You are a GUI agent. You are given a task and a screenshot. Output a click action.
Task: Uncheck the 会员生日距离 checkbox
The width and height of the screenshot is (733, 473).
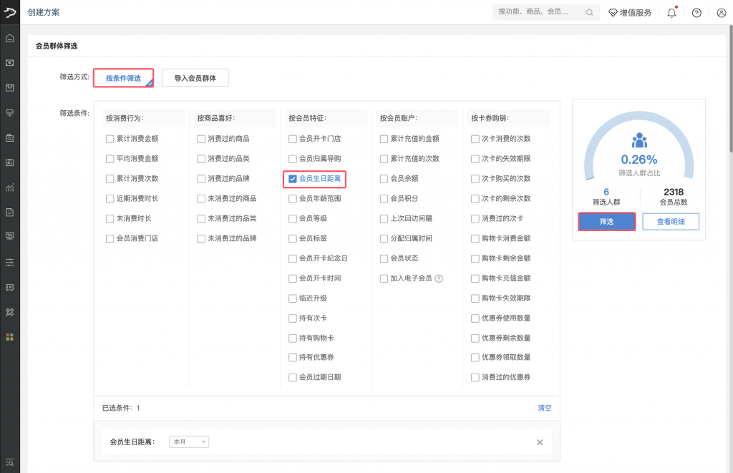tap(293, 178)
